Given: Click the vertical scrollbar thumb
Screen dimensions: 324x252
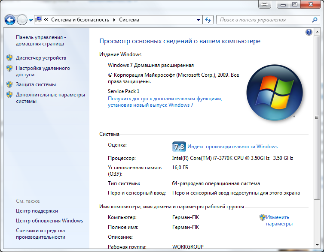Looking at the screenshot, I should [x=317, y=117].
